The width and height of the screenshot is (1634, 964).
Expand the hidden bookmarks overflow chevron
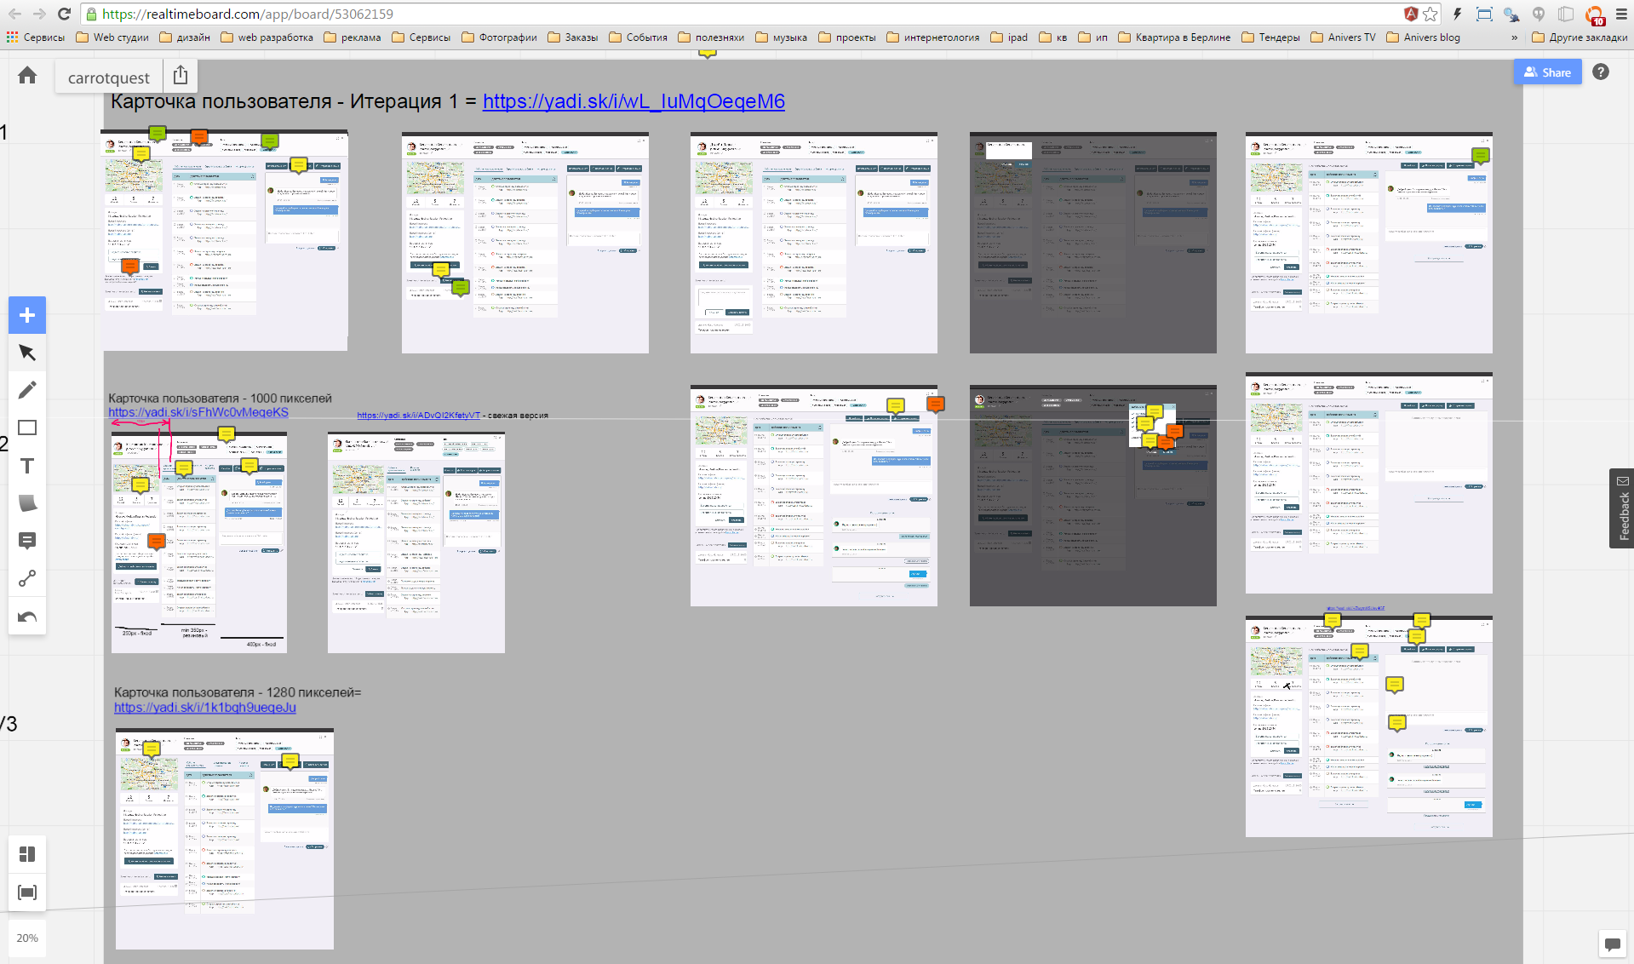(x=1514, y=37)
